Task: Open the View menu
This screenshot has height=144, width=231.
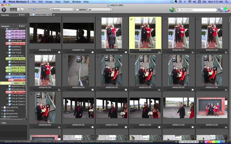Action: tap(58, 2)
